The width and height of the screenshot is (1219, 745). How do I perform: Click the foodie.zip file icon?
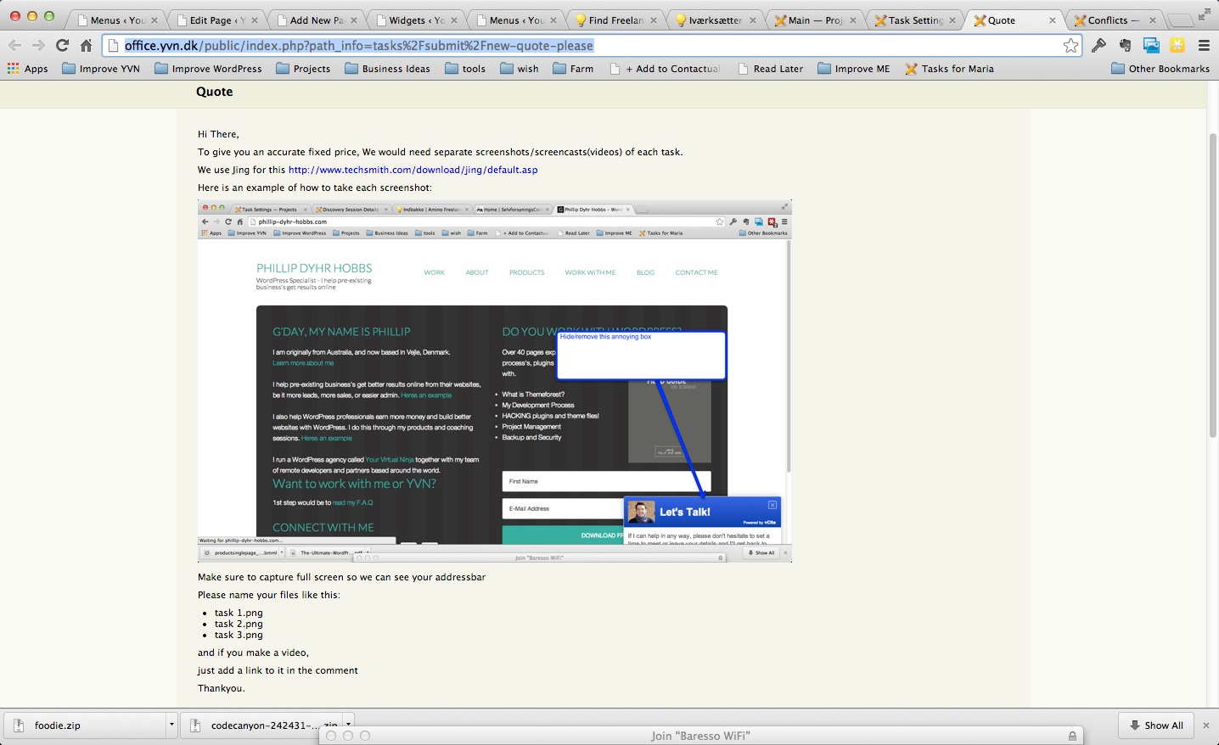(19, 725)
